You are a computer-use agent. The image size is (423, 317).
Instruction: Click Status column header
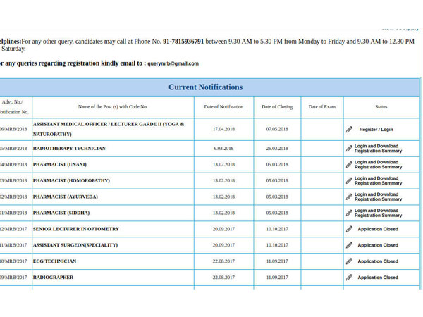tap(381, 107)
